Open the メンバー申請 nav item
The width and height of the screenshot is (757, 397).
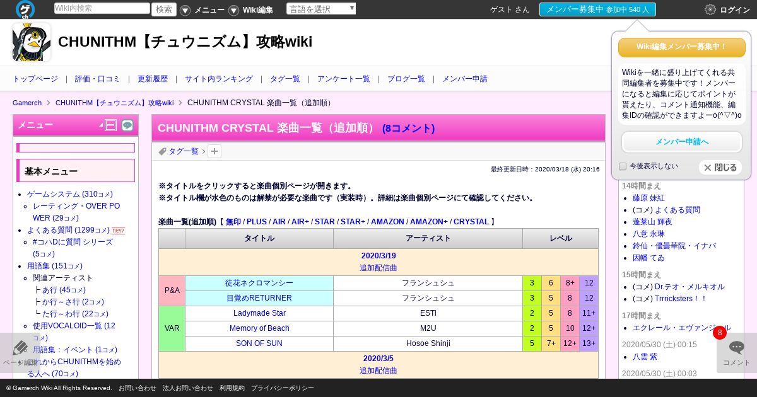(465, 79)
